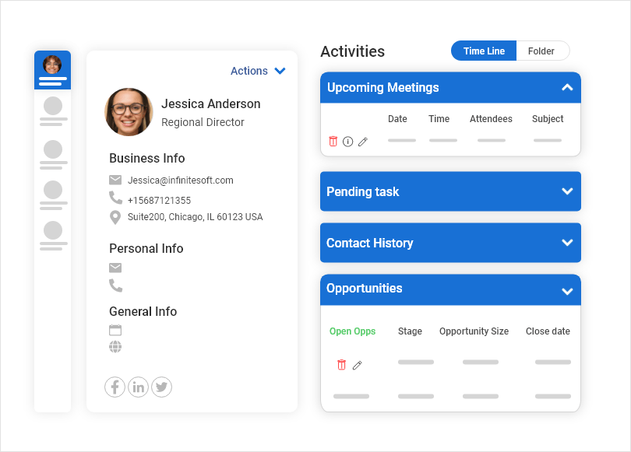Click the Time column header in meetings

tap(439, 119)
